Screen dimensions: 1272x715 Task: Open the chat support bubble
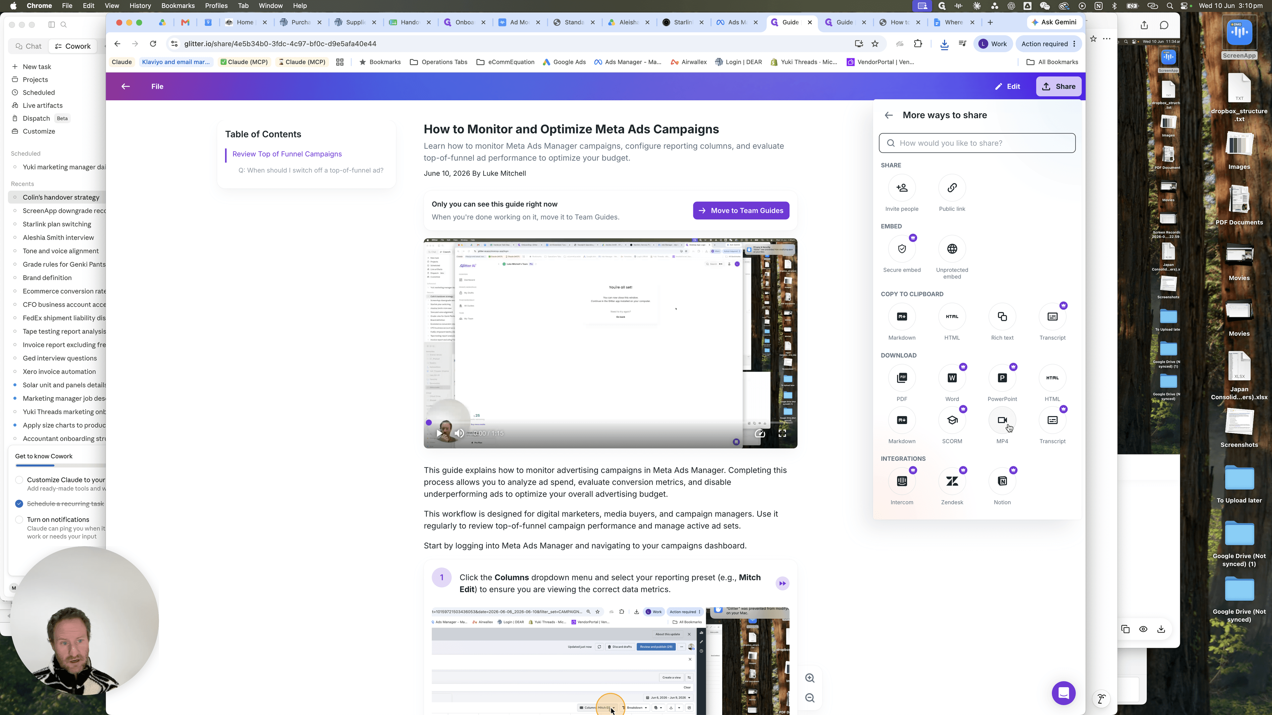click(x=1064, y=693)
